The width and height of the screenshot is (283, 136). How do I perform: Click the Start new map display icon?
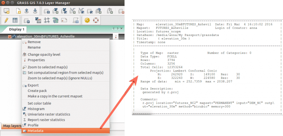click(x=6, y=11)
